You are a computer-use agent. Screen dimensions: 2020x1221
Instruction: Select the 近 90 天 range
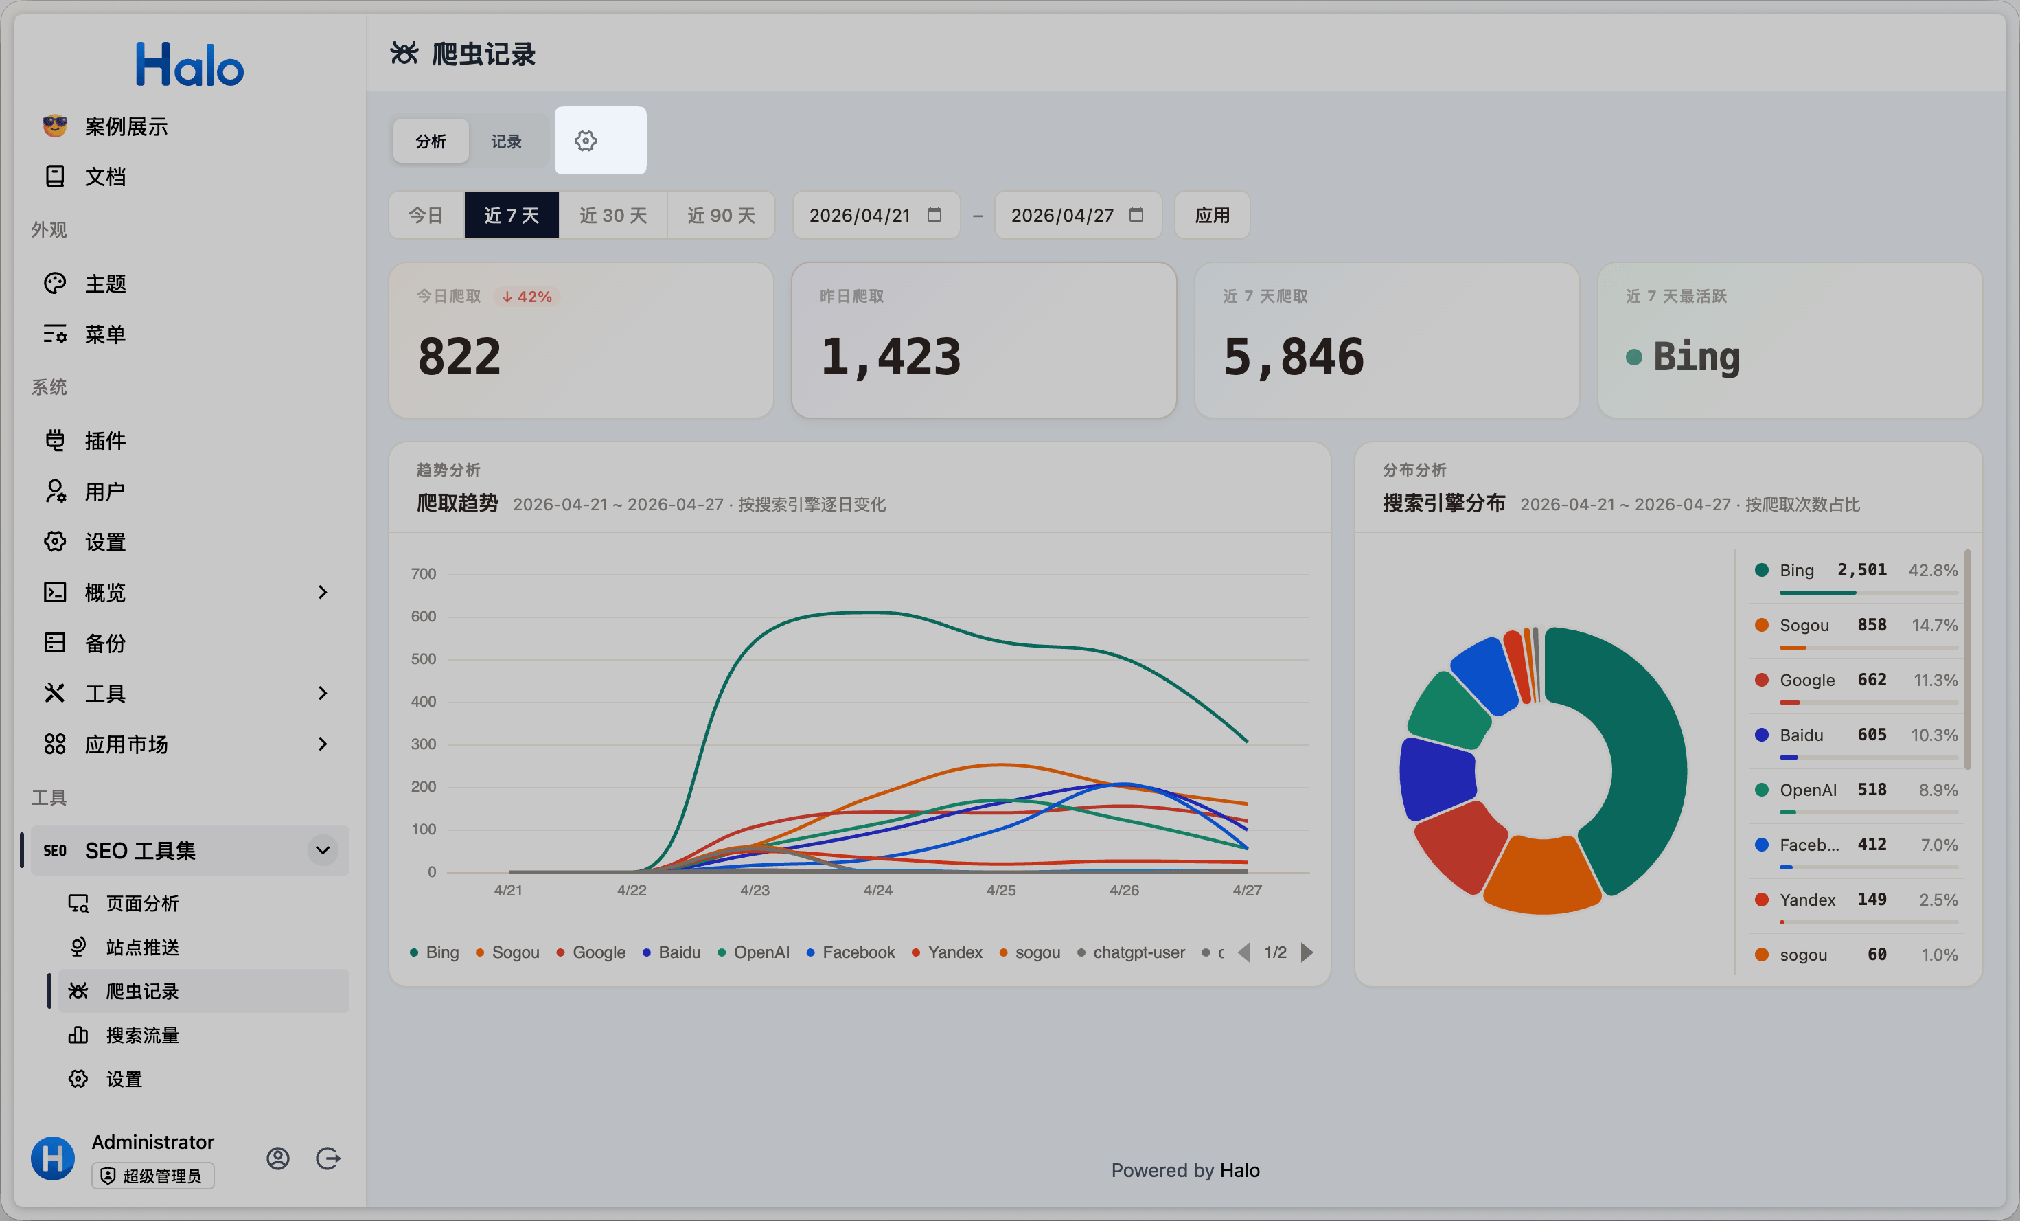[x=722, y=215]
